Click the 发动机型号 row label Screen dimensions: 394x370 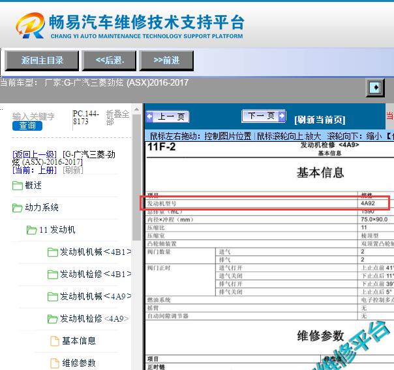pos(162,203)
